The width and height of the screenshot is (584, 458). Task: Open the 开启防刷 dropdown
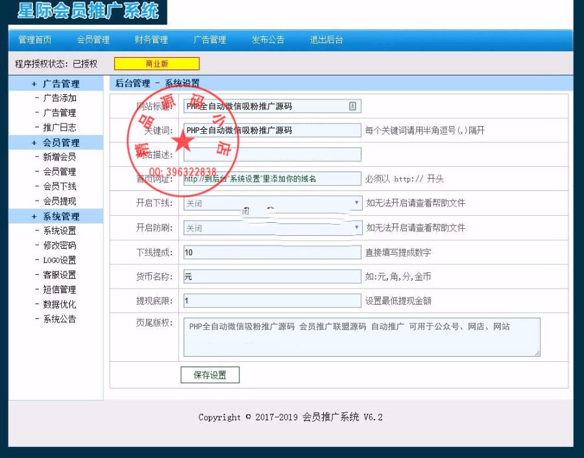click(357, 227)
